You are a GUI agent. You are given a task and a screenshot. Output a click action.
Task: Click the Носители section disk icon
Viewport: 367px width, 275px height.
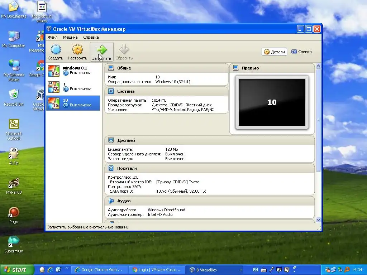(111, 168)
